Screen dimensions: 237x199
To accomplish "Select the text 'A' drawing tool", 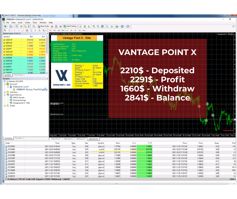I will [x=35, y=31].
